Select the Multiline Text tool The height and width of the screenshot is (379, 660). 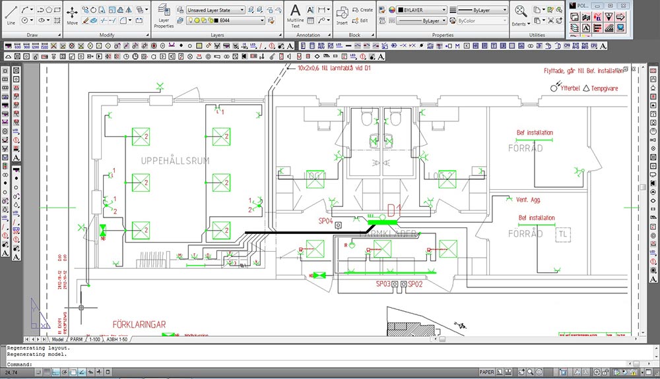(x=296, y=15)
